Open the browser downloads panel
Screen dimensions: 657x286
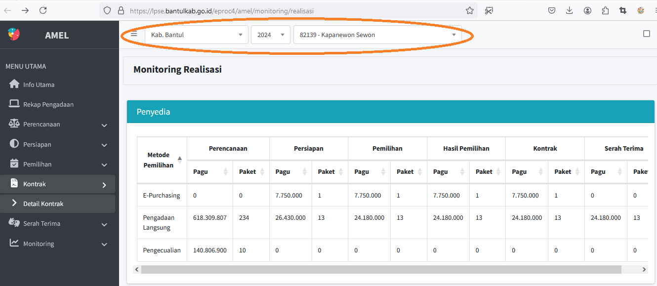[569, 10]
